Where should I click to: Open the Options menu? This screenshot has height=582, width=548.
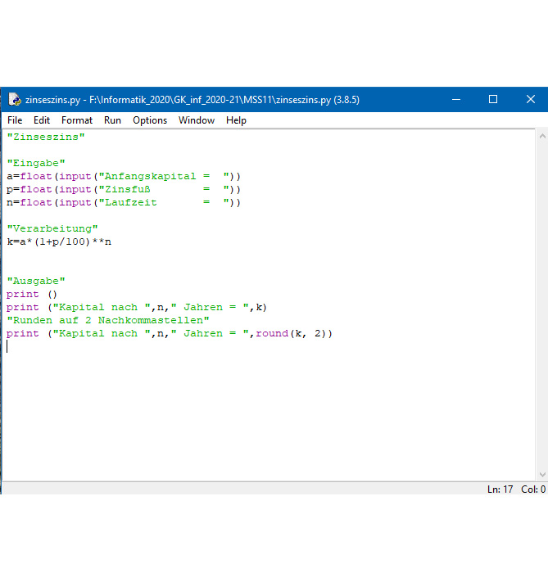coord(150,120)
